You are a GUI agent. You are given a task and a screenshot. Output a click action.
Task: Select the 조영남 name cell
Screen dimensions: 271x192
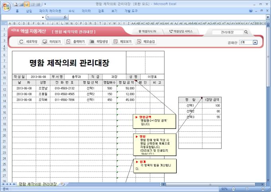tap(43, 88)
